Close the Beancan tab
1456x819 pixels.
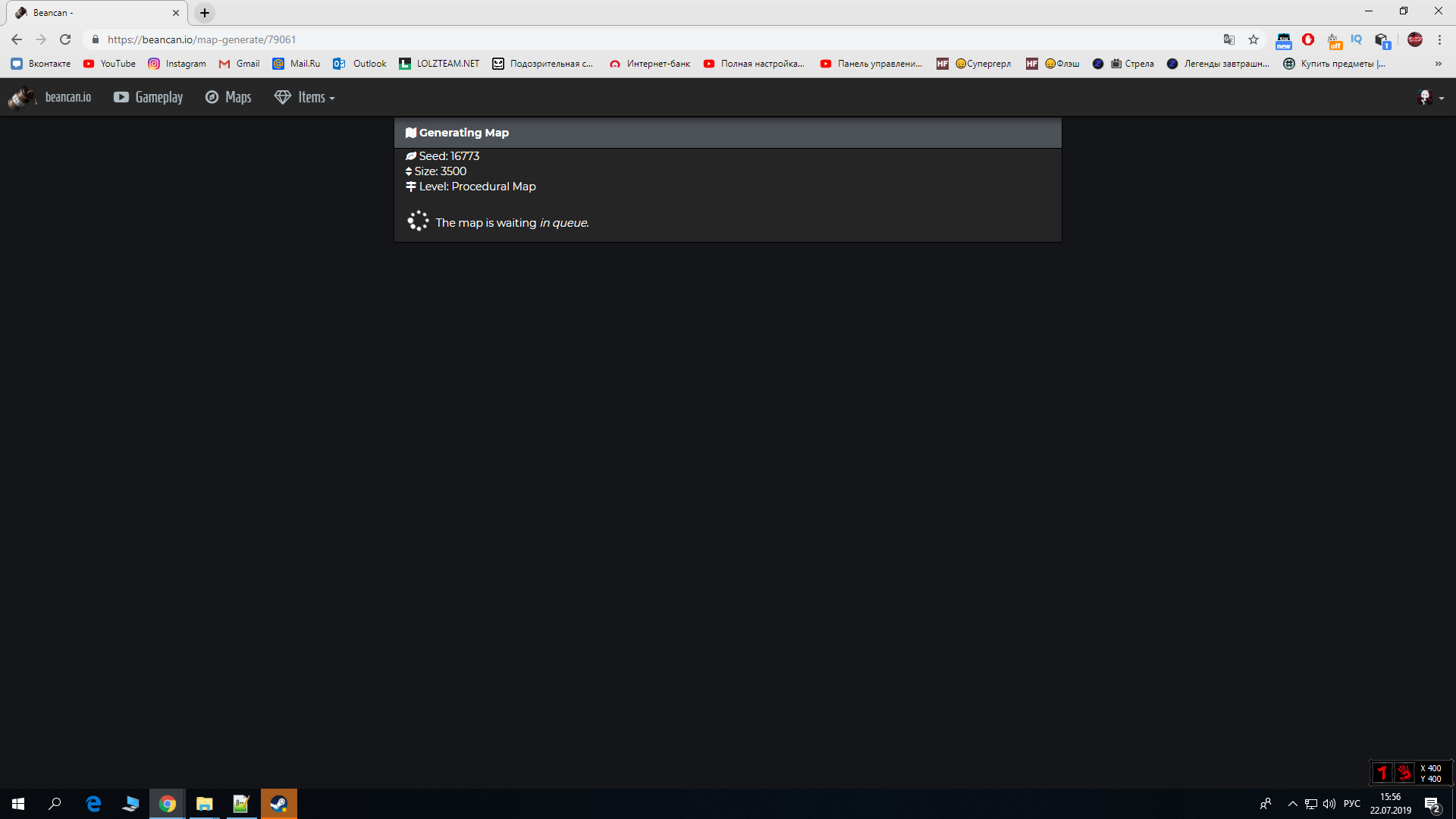(x=176, y=13)
